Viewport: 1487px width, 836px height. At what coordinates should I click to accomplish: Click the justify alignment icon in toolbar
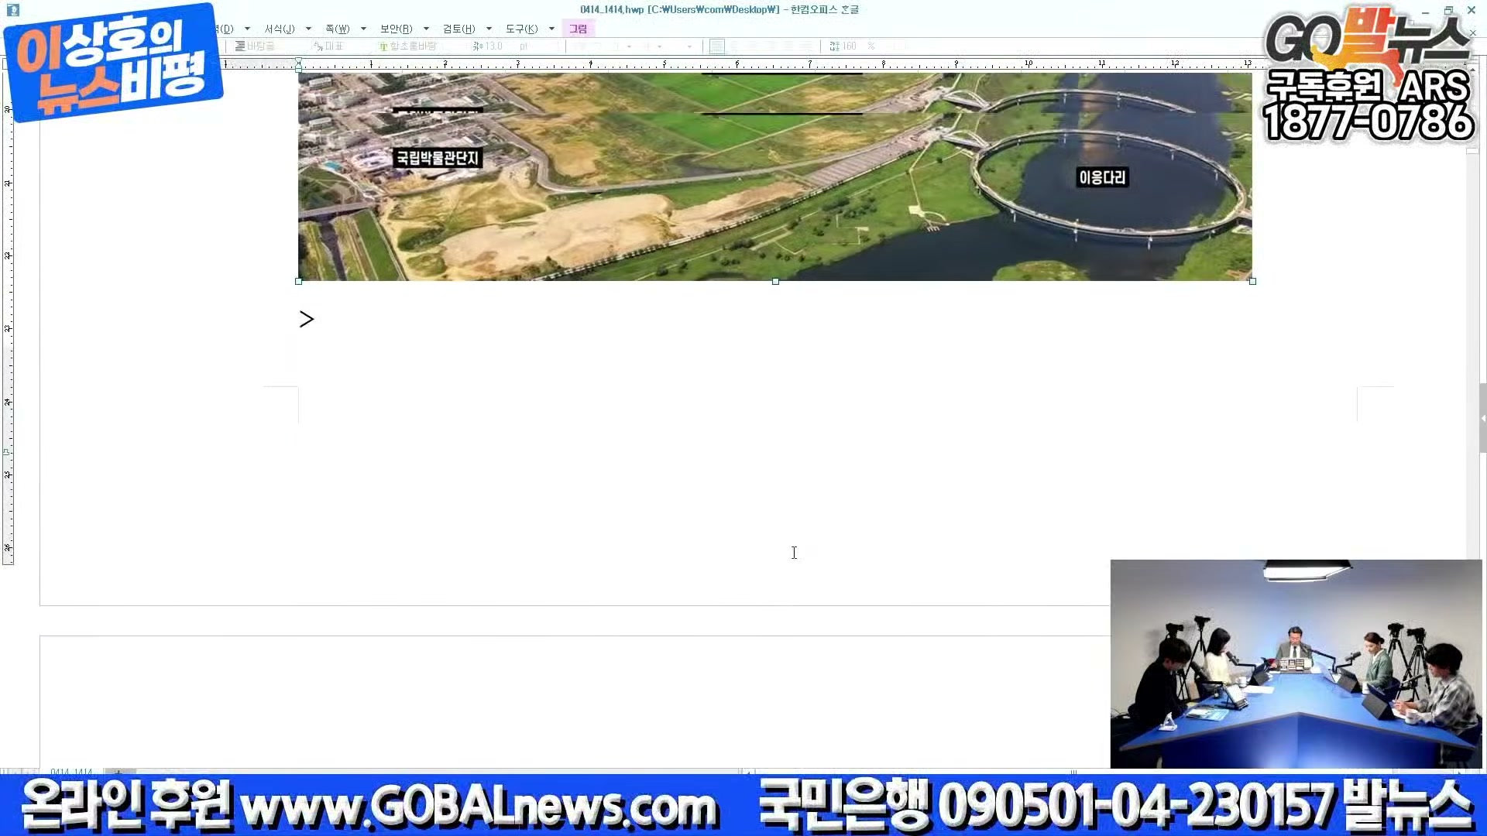pyautogui.click(x=717, y=46)
